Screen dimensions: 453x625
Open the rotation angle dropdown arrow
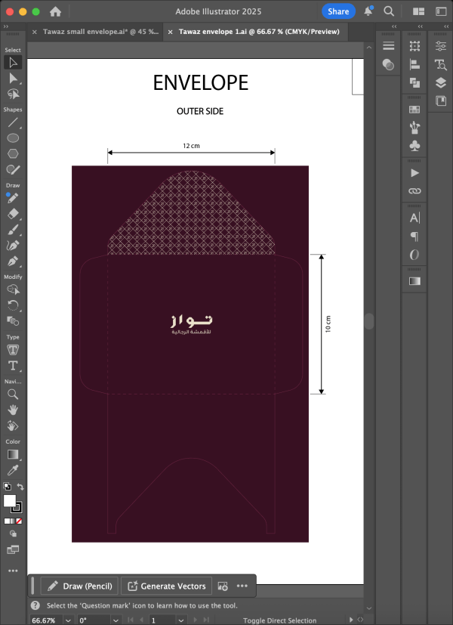point(115,620)
